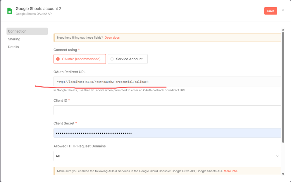Save the Google Sheets credential
Viewport: 291px width, 182px height.
point(271,11)
